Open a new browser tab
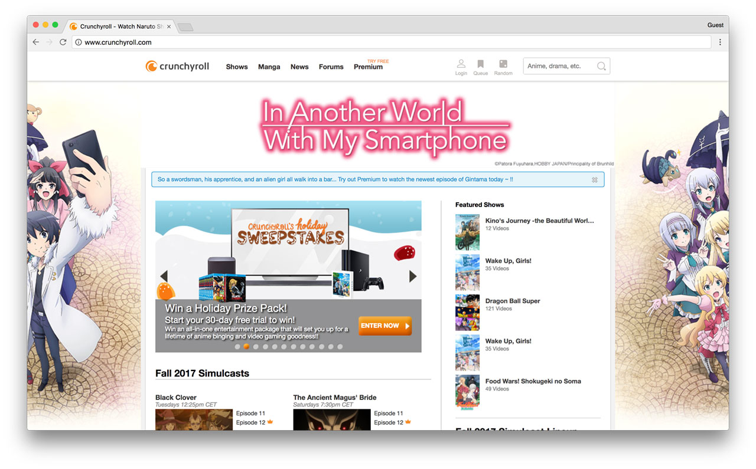Screen dimensions: 756x469 click(185, 27)
